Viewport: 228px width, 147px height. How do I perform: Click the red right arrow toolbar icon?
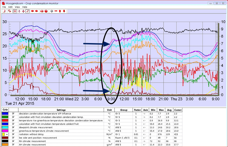[36, 11]
